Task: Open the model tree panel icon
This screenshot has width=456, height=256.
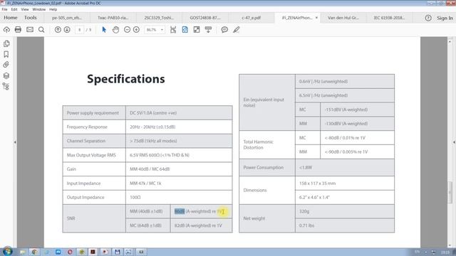Action: click(6, 86)
